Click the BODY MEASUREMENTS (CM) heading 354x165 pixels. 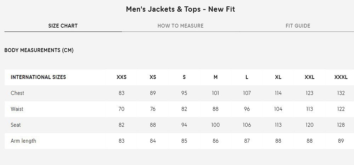tap(39, 50)
